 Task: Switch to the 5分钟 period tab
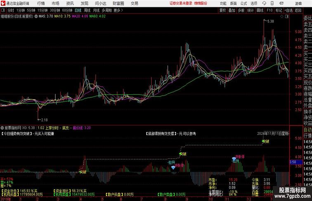(x=31, y=10)
